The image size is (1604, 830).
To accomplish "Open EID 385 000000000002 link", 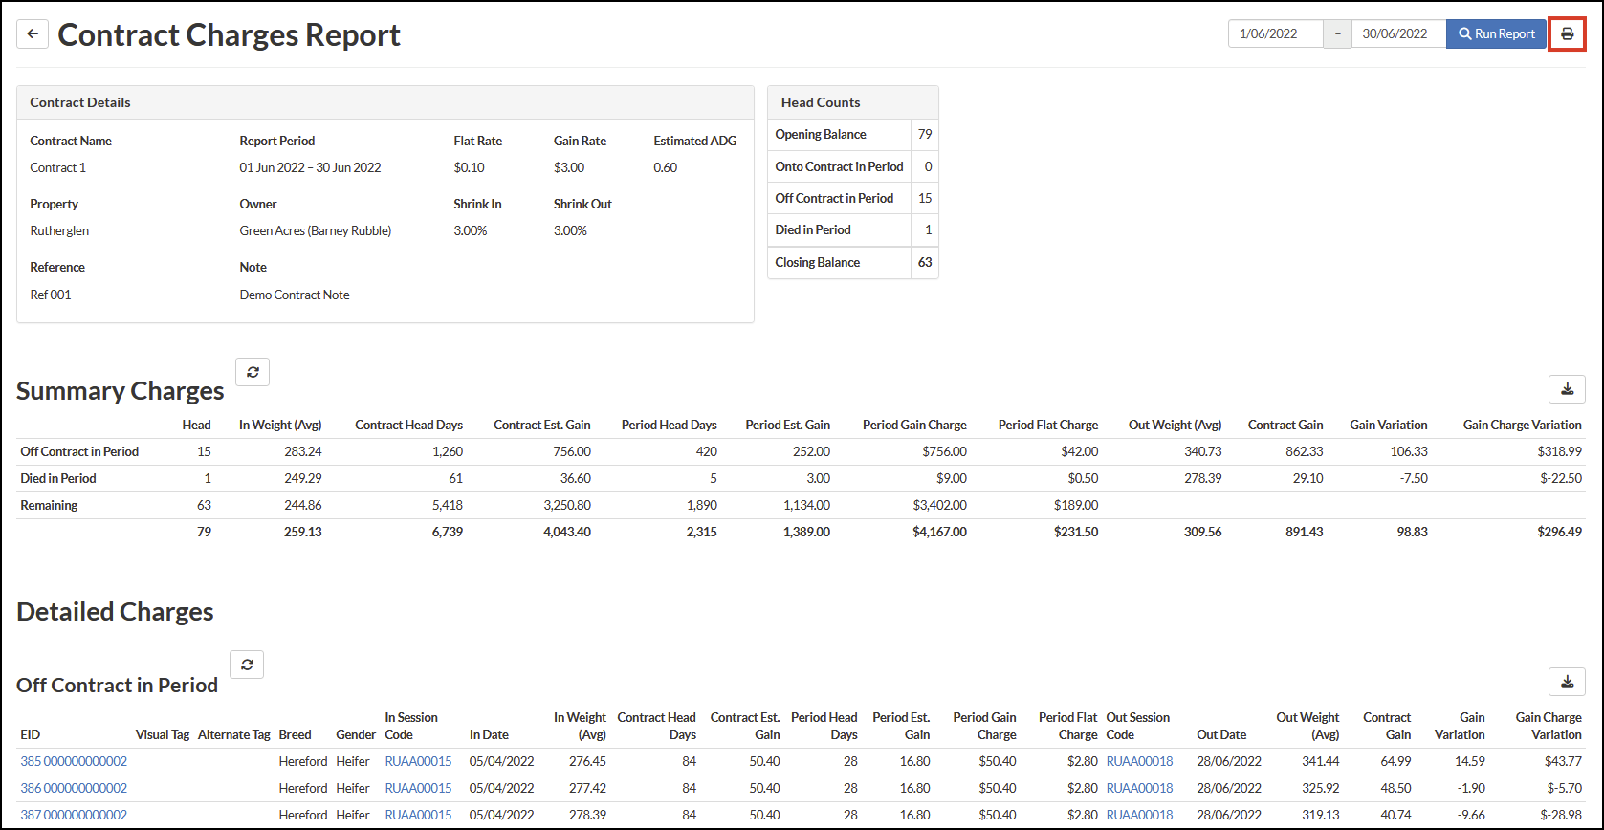I will 74,761.
